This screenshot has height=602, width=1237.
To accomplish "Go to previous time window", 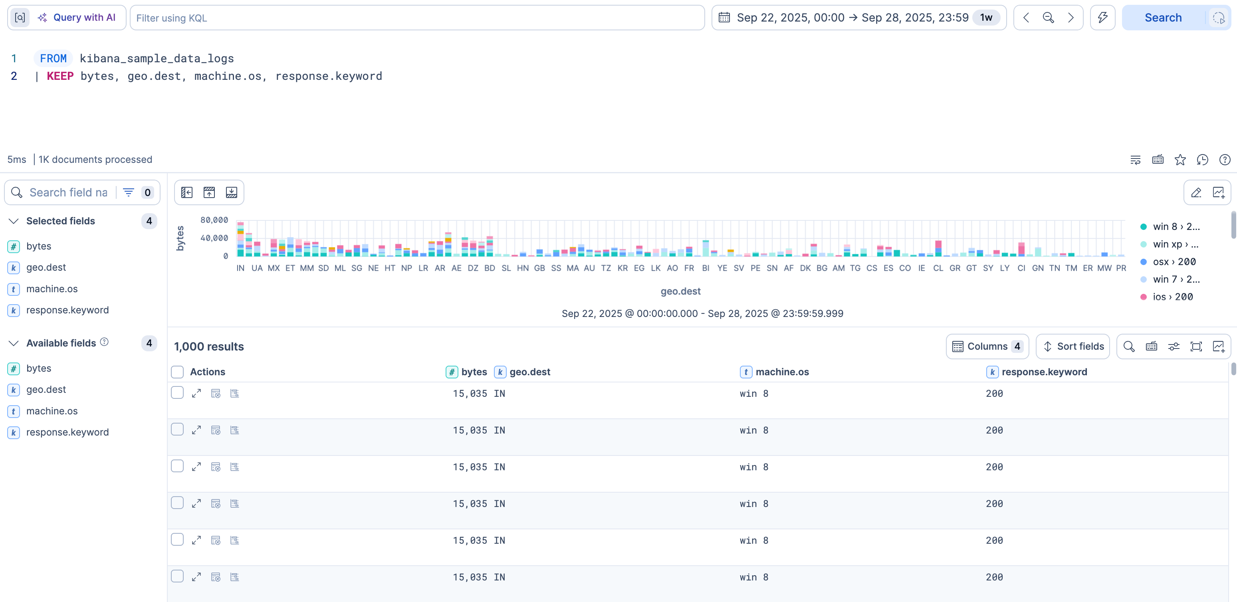I will click(x=1026, y=18).
